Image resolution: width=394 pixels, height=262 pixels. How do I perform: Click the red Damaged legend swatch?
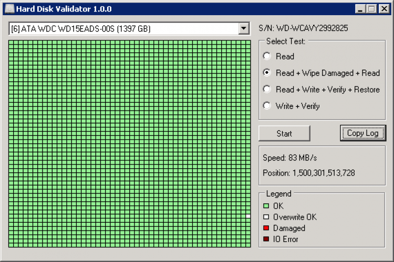click(x=266, y=228)
